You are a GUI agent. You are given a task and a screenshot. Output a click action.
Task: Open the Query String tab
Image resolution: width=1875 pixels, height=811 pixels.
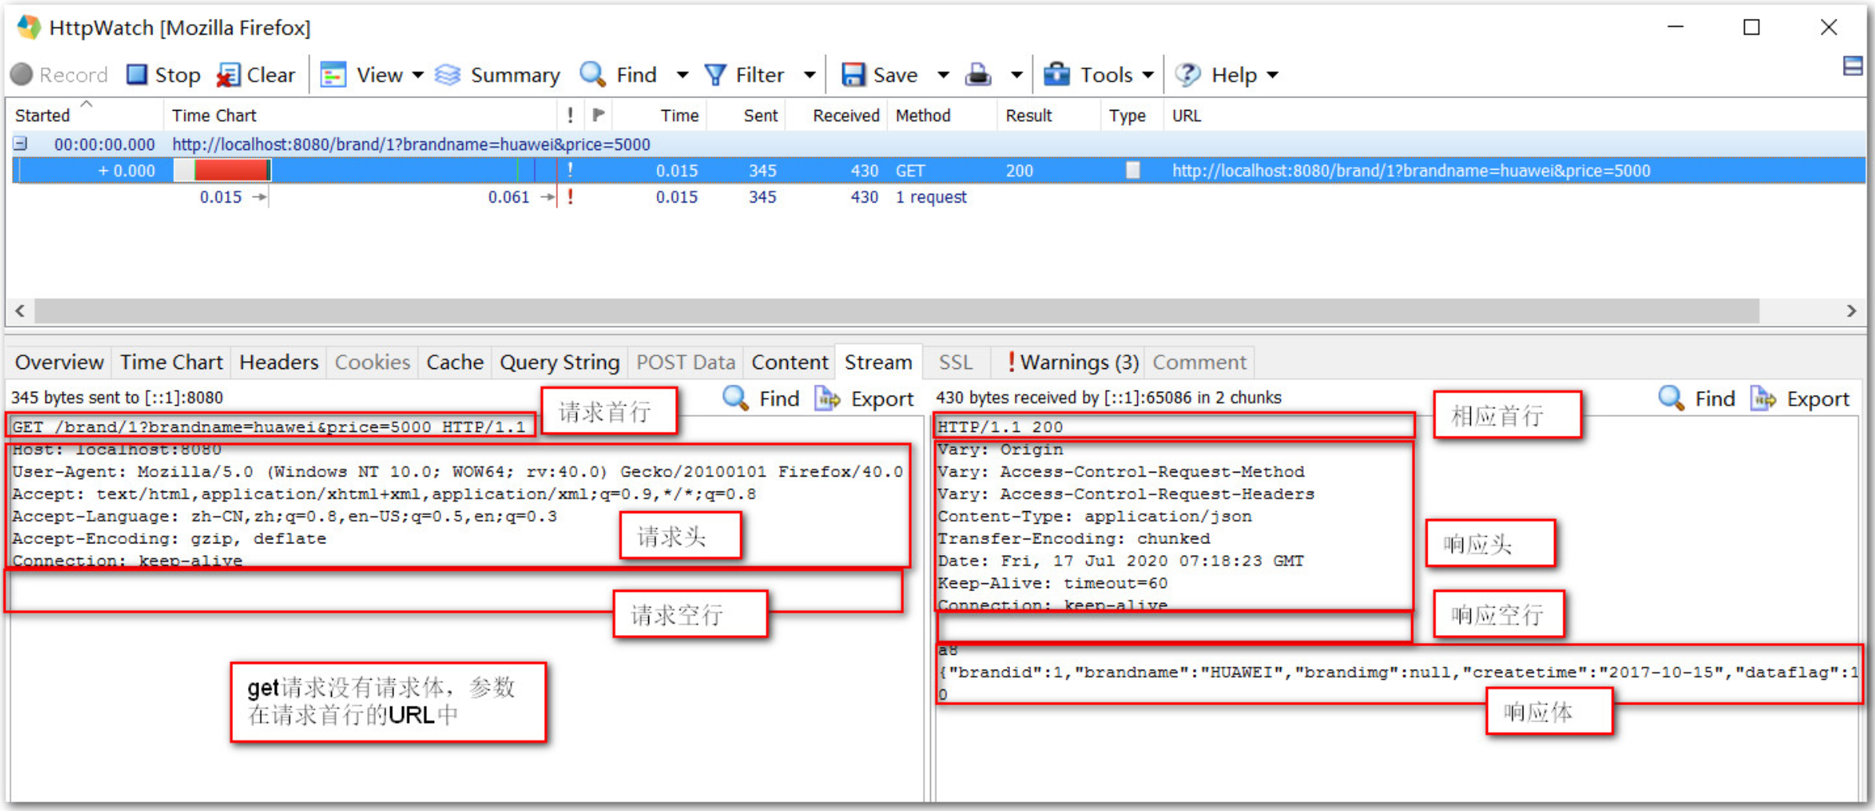coord(560,362)
